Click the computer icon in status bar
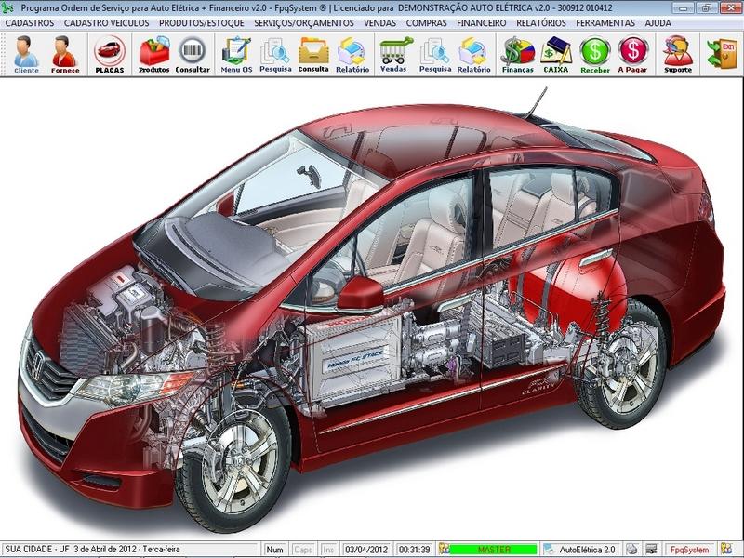Viewport: 744px width, 558px height. pos(652,549)
